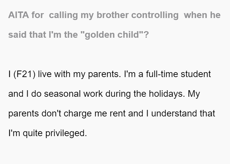
Task: Click the word "privileged." in body
Action: pyautogui.click(x=66, y=133)
